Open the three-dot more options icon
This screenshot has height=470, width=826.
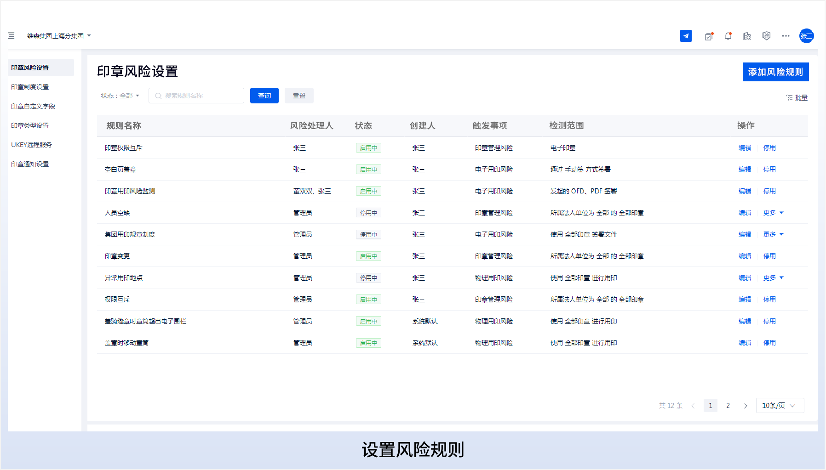786,36
